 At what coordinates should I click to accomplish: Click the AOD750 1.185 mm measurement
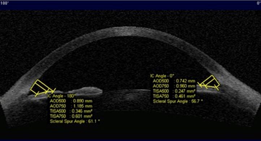71,106
